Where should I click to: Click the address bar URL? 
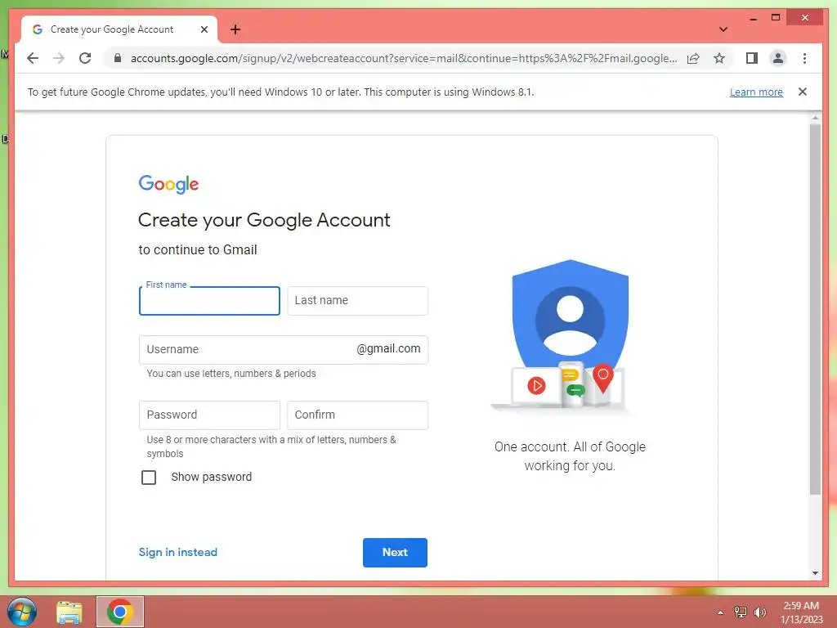[x=404, y=58]
